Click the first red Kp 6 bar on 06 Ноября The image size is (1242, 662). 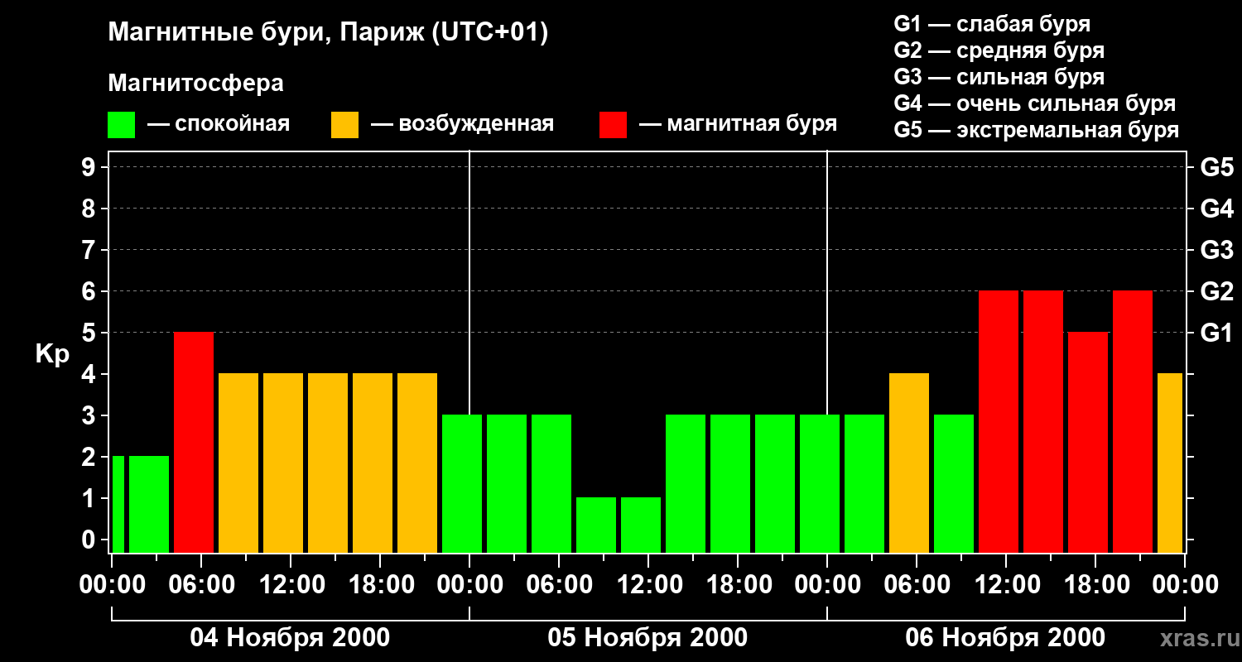point(999,421)
